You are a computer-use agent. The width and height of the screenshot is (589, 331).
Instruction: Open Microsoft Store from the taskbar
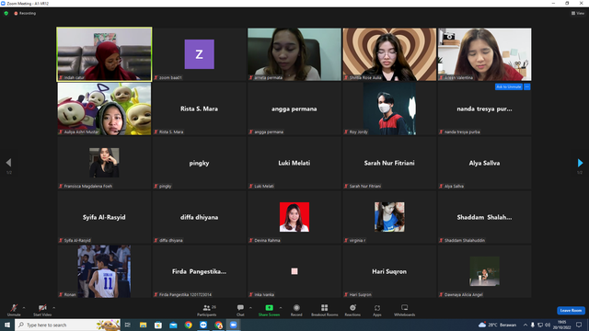tap(158, 325)
